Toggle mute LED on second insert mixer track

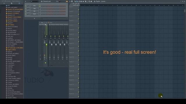[55, 36]
